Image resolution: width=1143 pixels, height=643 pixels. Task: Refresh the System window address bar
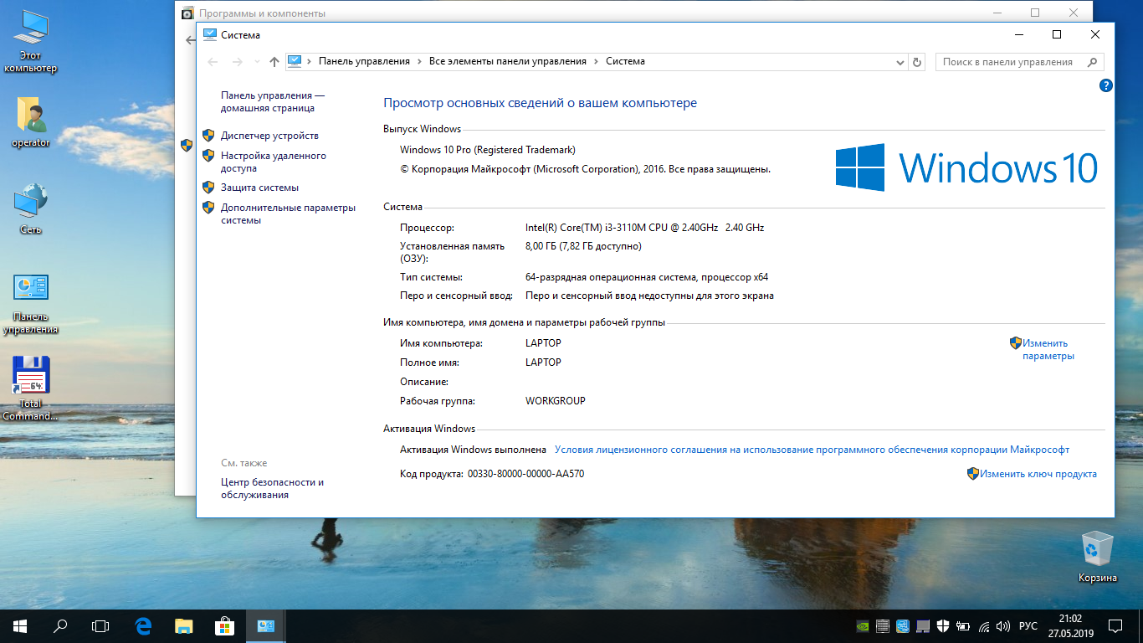[917, 62]
